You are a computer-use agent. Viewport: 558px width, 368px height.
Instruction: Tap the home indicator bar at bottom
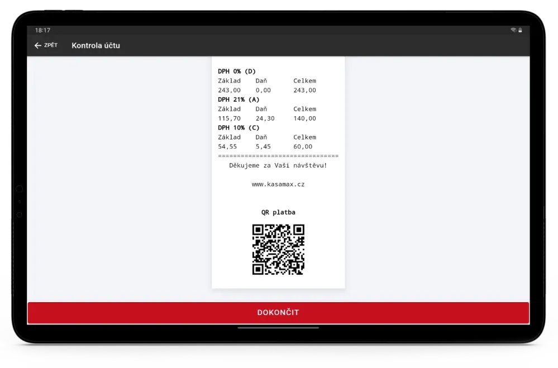pos(278,328)
